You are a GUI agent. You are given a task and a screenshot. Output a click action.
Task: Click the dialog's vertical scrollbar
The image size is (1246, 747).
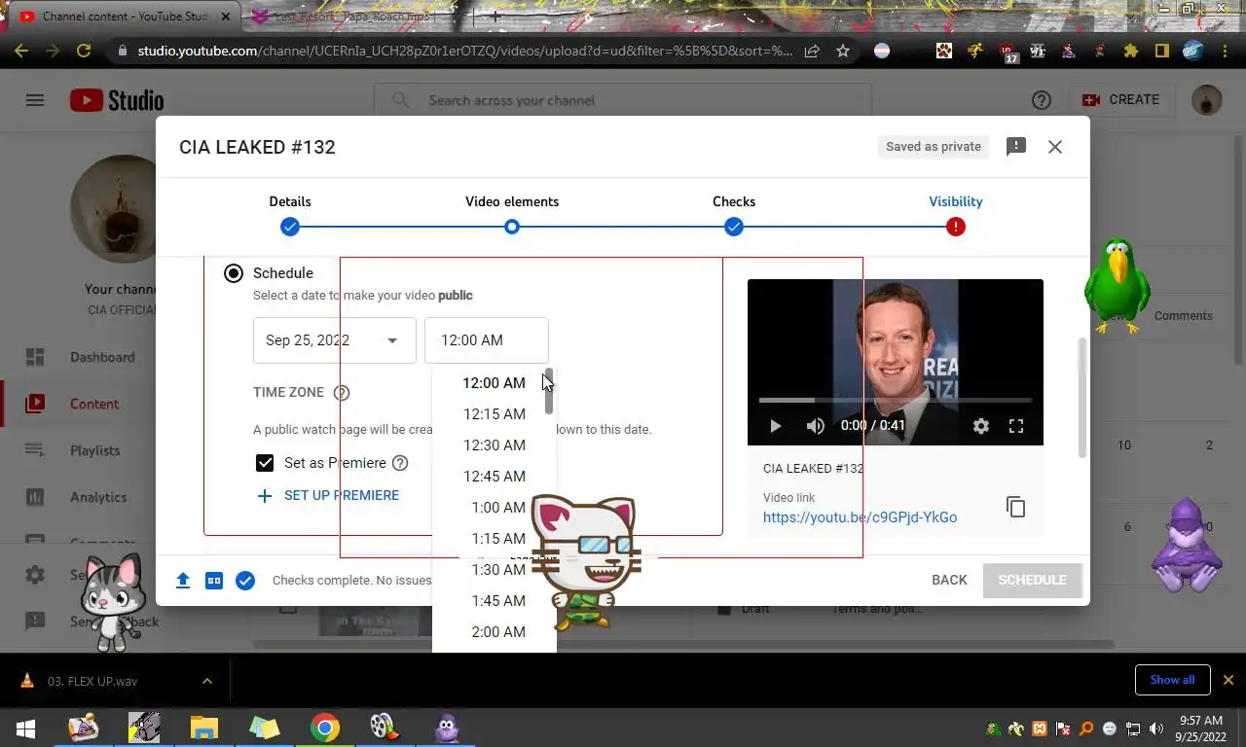coord(1081,397)
